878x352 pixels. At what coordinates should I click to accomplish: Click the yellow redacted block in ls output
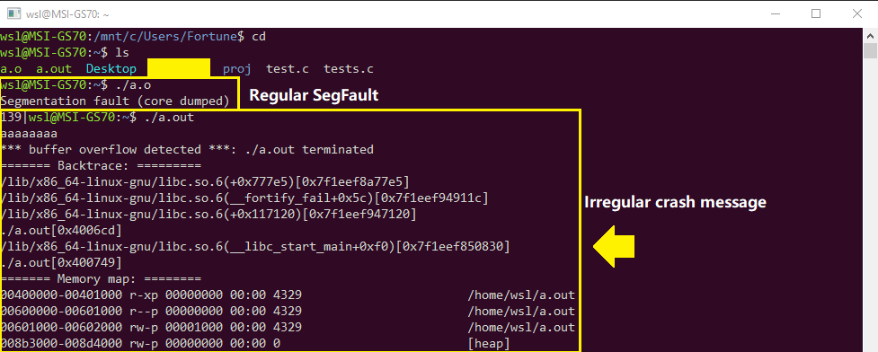(179, 67)
